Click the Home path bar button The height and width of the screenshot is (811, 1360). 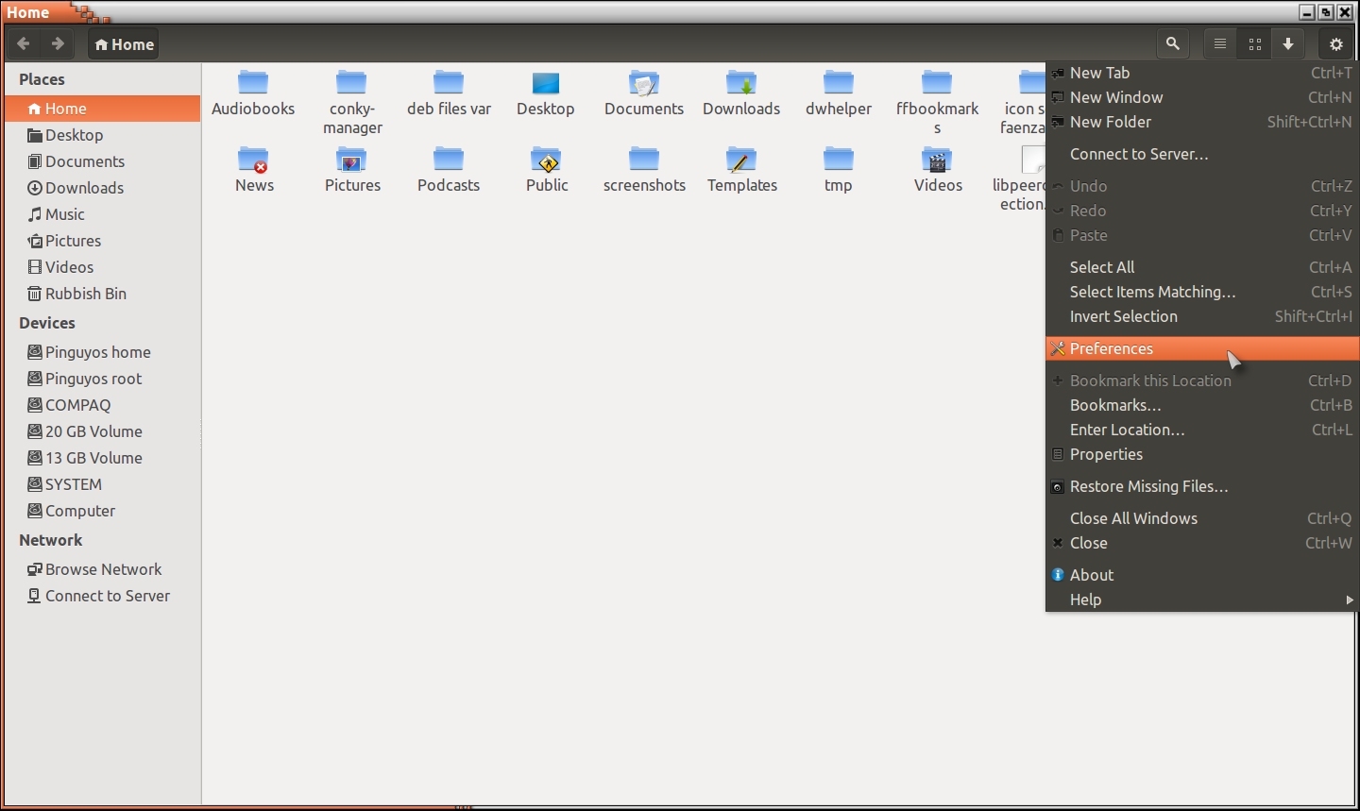coord(124,44)
